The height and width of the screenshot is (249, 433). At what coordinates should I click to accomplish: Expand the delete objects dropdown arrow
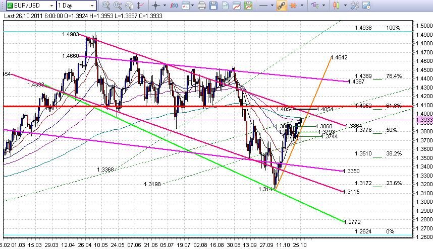point(302,5)
